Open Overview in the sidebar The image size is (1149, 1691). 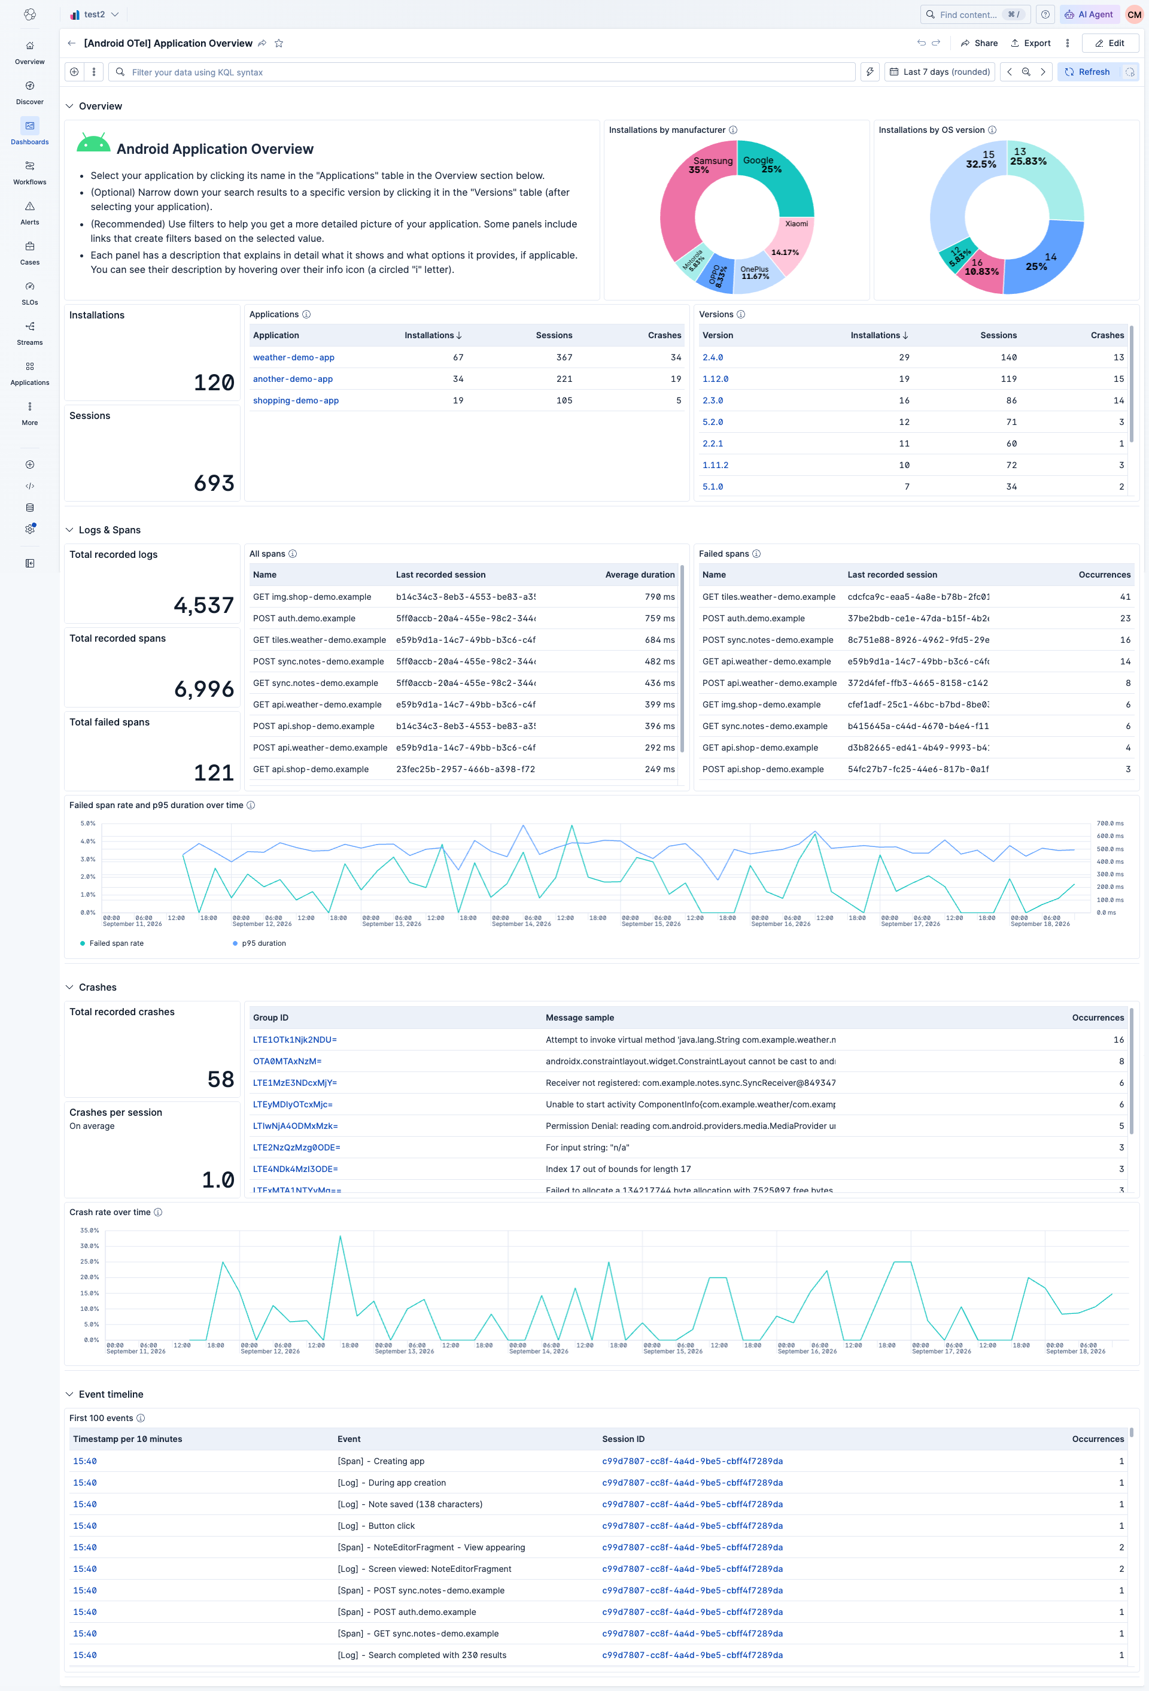point(30,53)
